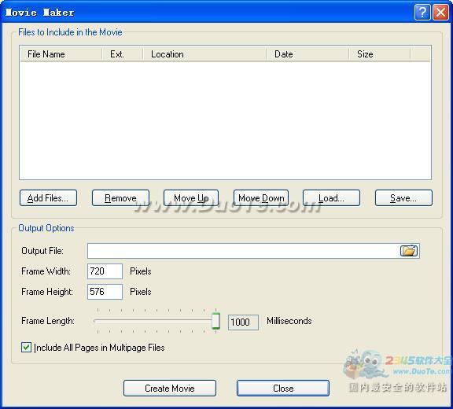Viewport: 453px width, 409px height.
Task: Click Save... to store the file list
Action: tap(403, 198)
